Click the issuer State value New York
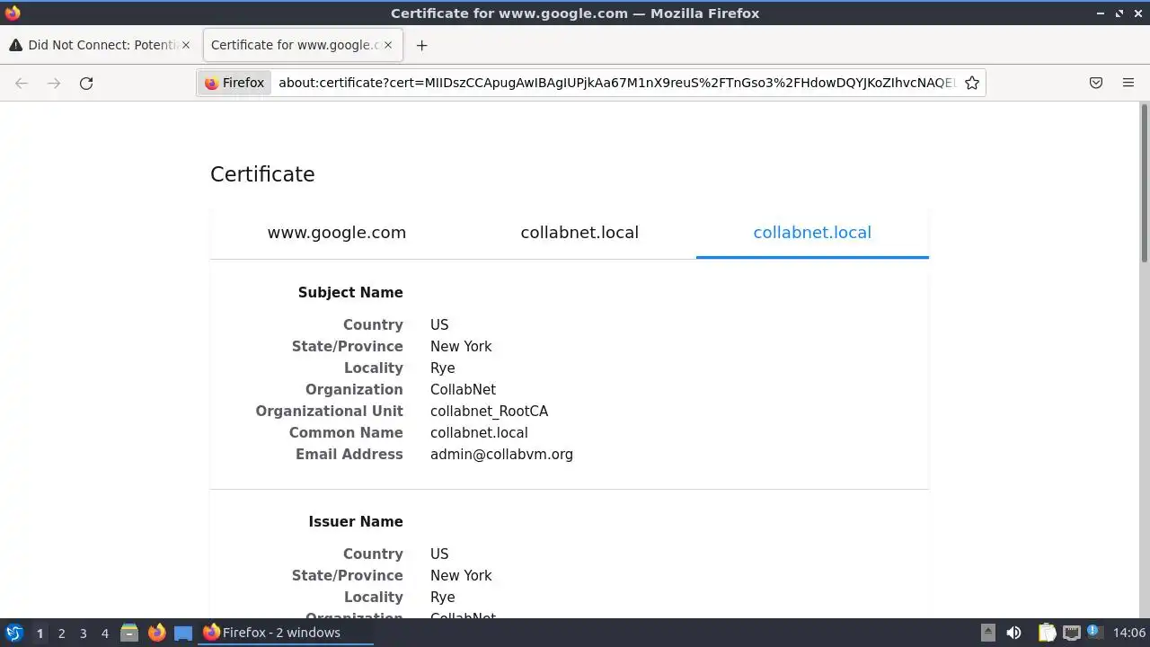This screenshot has width=1150, height=647. coord(461,575)
